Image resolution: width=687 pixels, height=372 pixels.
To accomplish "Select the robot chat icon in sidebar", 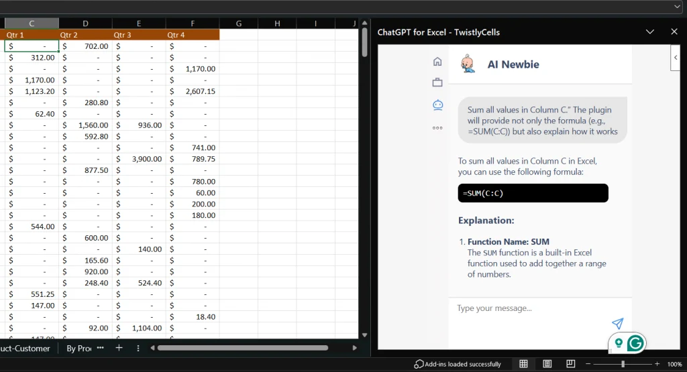I will tap(437, 105).
